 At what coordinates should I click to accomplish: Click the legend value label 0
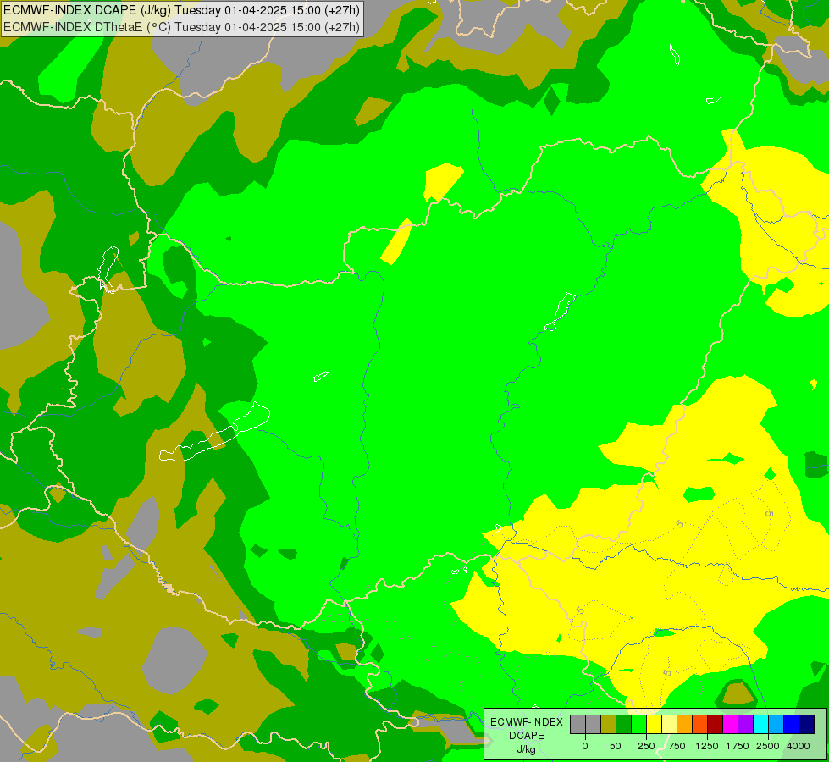coord(585,746)
